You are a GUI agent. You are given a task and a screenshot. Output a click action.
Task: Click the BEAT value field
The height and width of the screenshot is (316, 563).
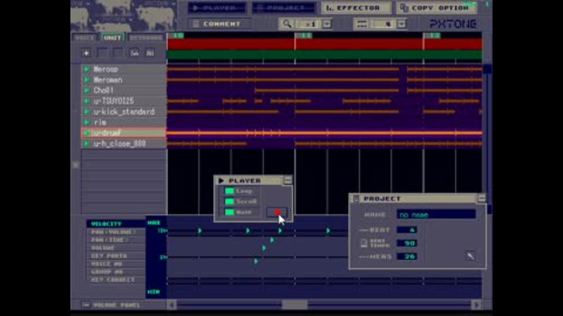click(407, 229)
